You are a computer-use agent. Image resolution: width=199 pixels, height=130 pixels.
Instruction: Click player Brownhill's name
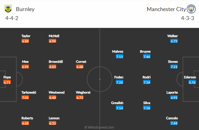click(56, 62)
